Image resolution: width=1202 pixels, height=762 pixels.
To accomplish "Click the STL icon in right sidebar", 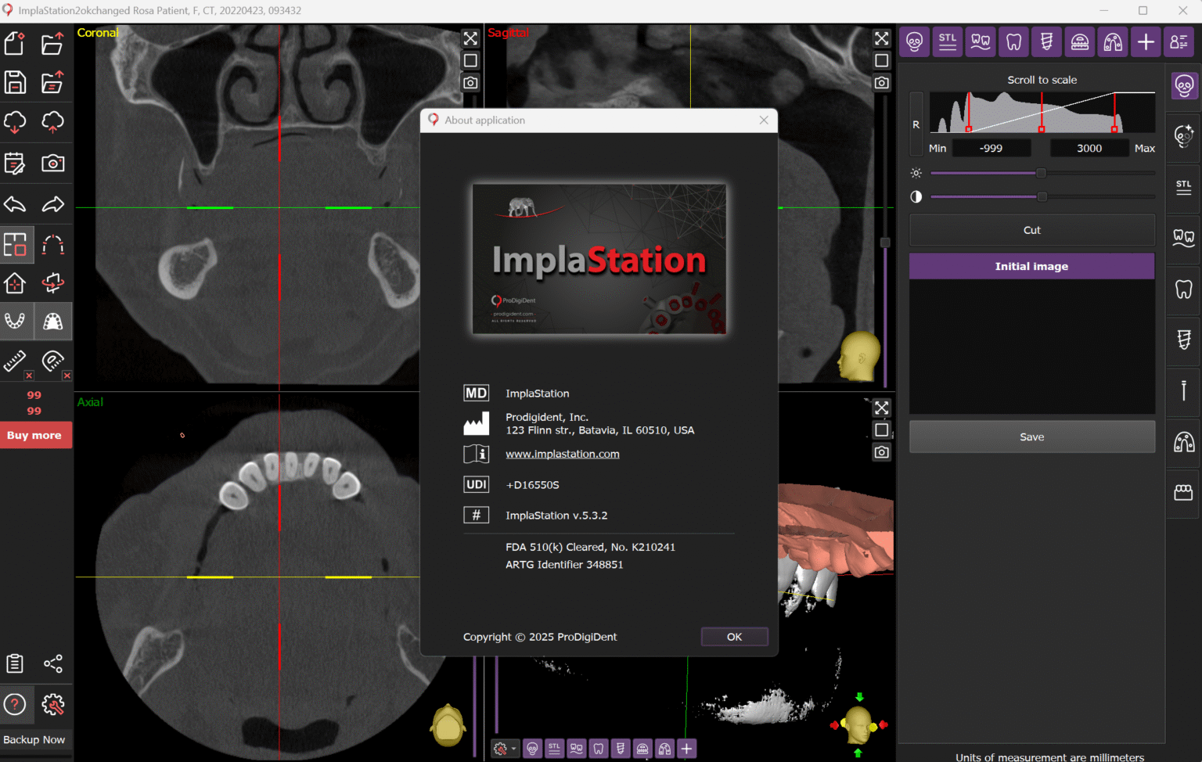I will (x=1184, y=187).
